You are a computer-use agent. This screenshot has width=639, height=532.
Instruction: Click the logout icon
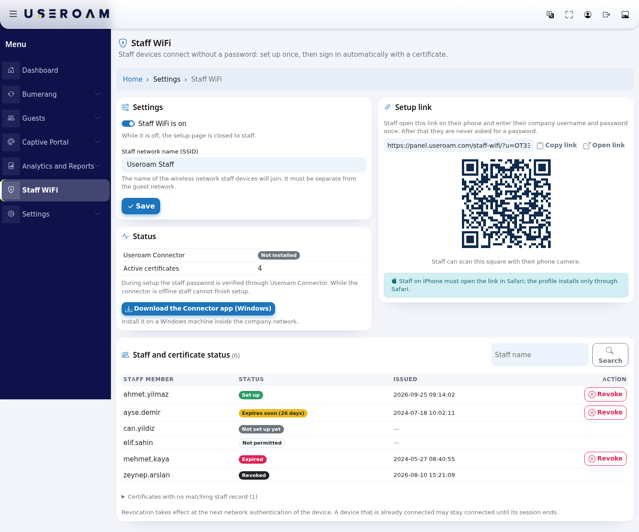point(606,15)
